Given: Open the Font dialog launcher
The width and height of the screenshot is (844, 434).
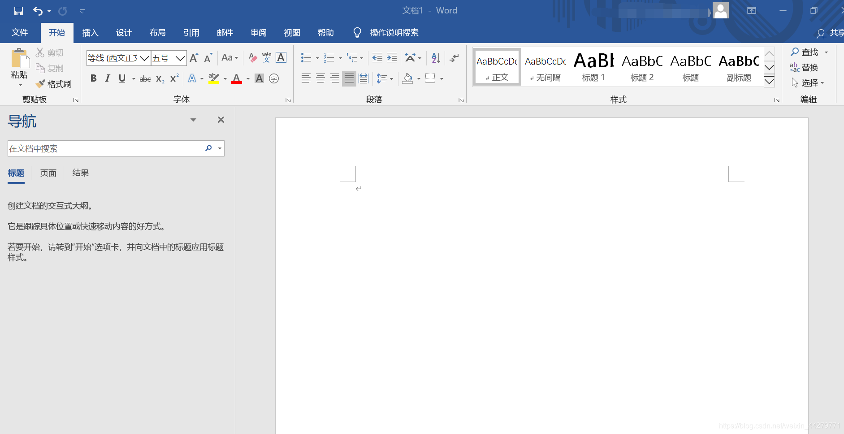Looking at the screenshot, I should tap(288, 100).
